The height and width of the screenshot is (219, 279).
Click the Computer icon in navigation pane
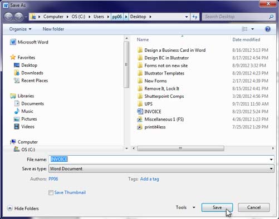click(x=13, y=142)
